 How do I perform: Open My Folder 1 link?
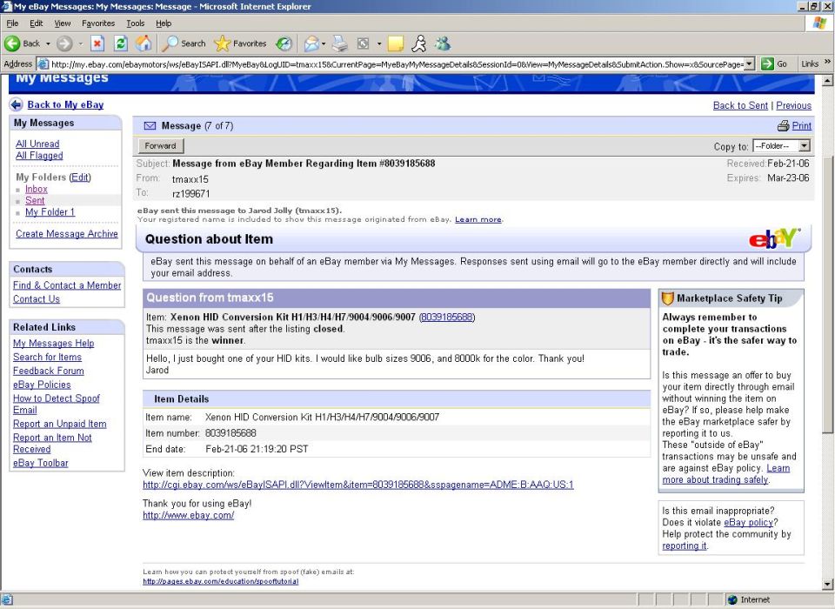point(50,212)
